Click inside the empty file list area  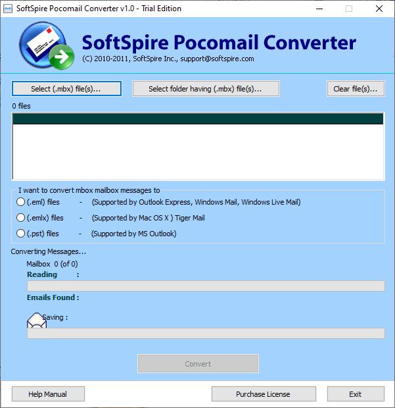(x=198, y=151)
